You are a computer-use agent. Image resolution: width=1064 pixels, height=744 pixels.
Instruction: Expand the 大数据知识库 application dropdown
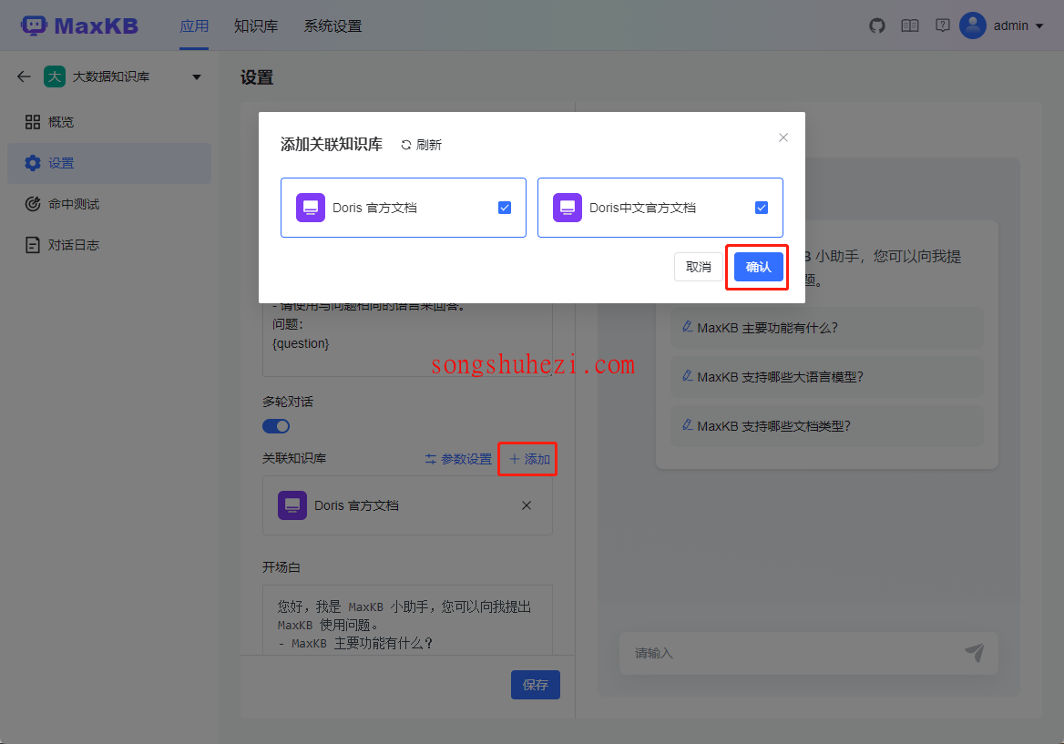tap(197, 76)
